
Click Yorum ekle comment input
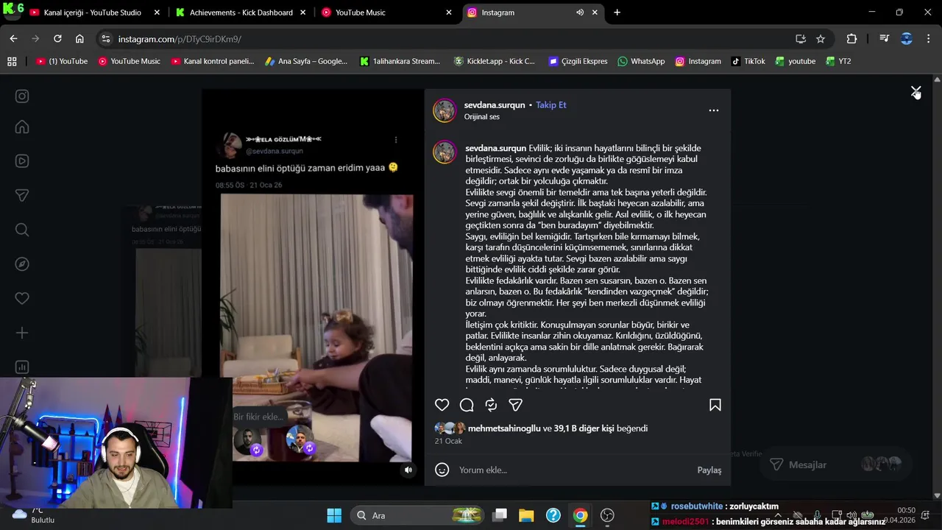click(574, 470)
